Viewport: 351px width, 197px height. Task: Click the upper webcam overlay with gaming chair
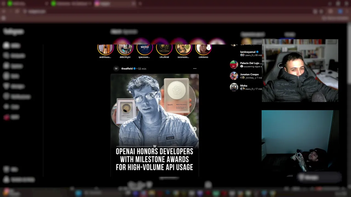[x=300, y=71]
